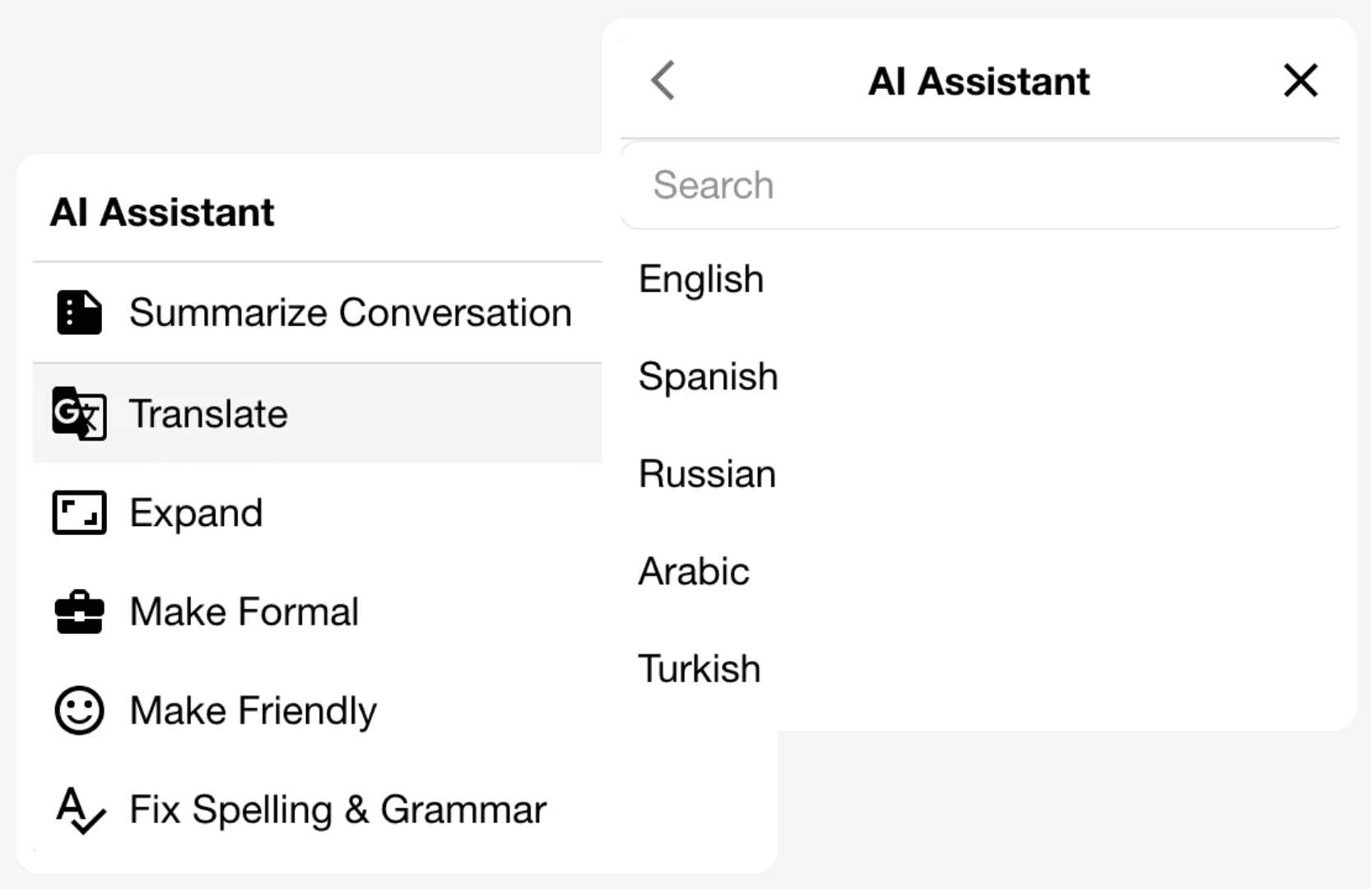Choose Spanish from the language list
The image size is (1371, 889).
pyautogui.click(x=708, y=377)
